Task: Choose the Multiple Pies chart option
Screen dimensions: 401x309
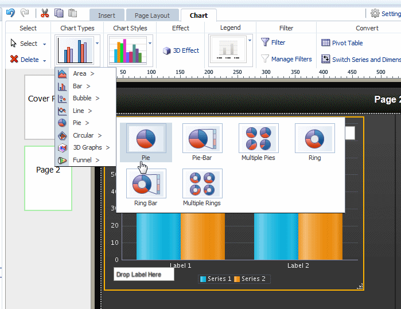Action: pyautogui.click(x=258, y=142)
